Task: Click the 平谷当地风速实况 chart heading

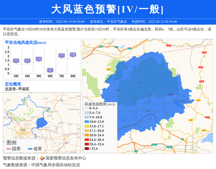Action: click(25, 42)
